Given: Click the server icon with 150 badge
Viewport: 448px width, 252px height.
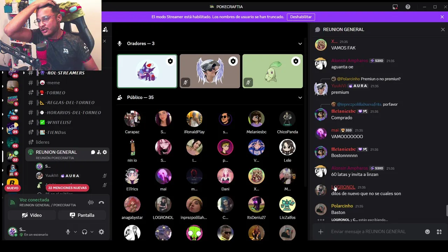Looking at the screenshot, I should point(13,114).
